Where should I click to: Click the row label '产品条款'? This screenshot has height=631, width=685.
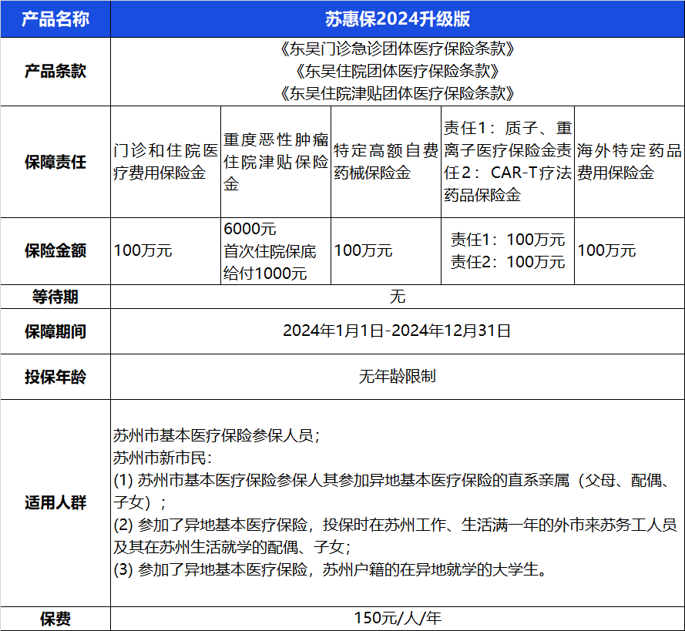(55, 71)
